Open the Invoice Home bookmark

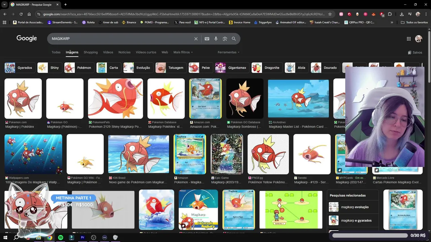[240, 23]
